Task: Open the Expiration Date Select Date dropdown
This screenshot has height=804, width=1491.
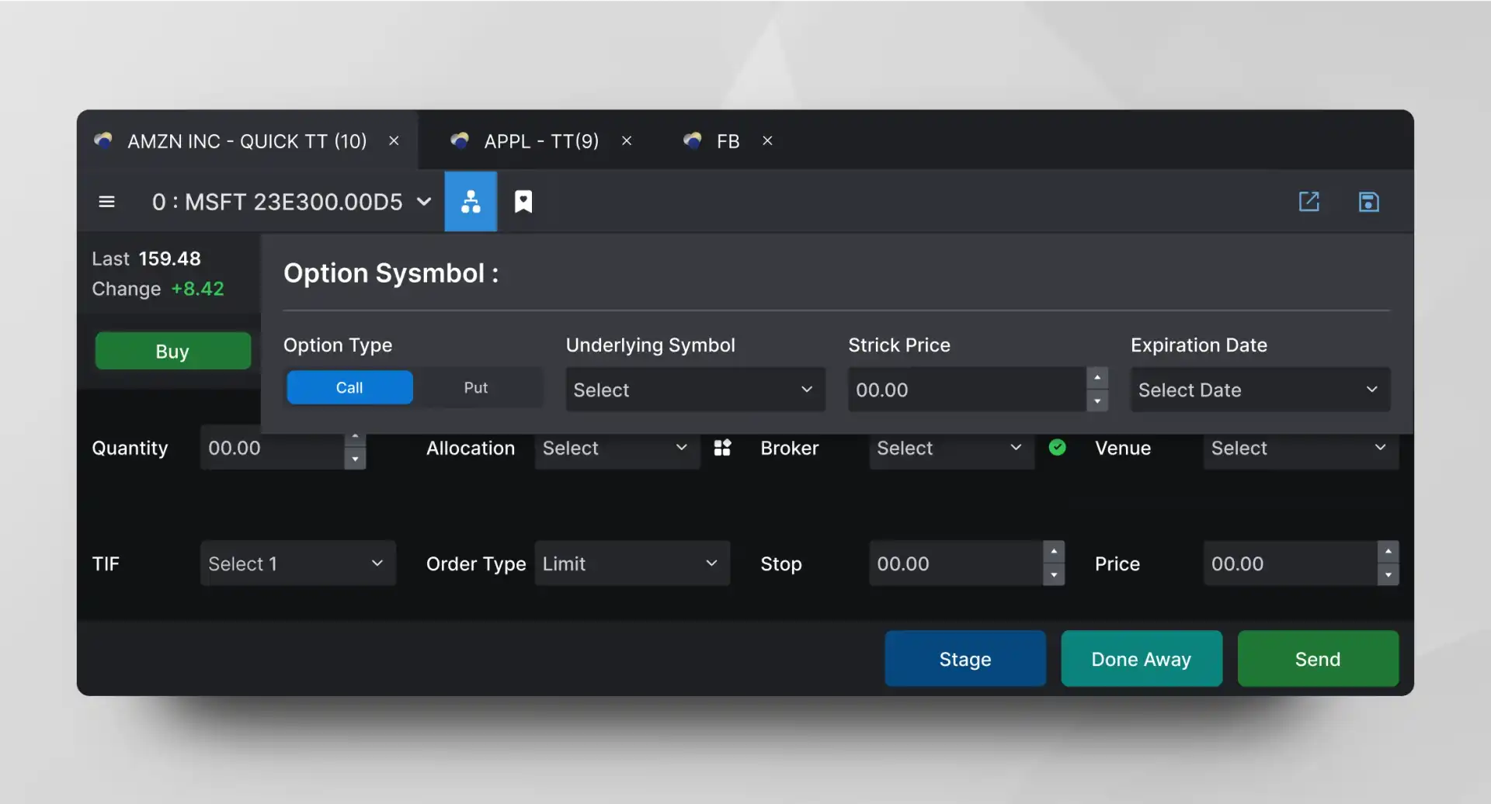Action: pos(1260,390)
